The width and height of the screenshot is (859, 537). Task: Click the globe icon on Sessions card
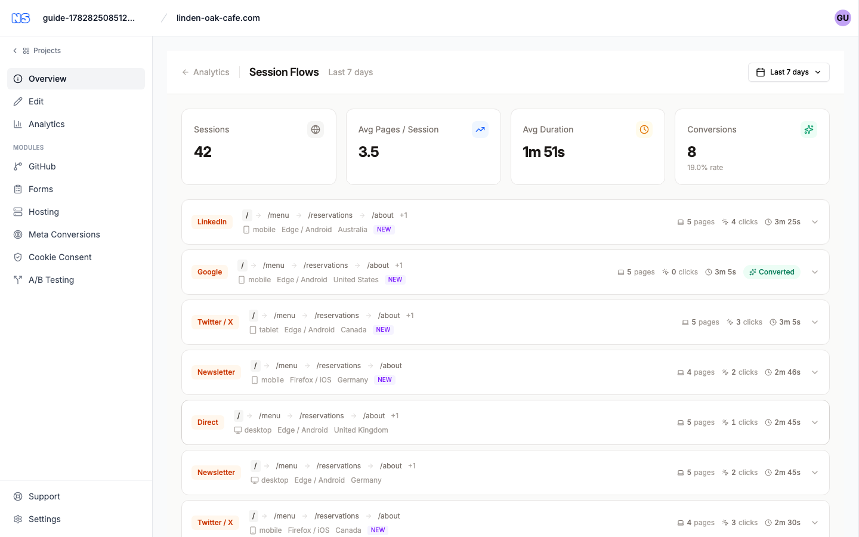click(x=316, y=129)
